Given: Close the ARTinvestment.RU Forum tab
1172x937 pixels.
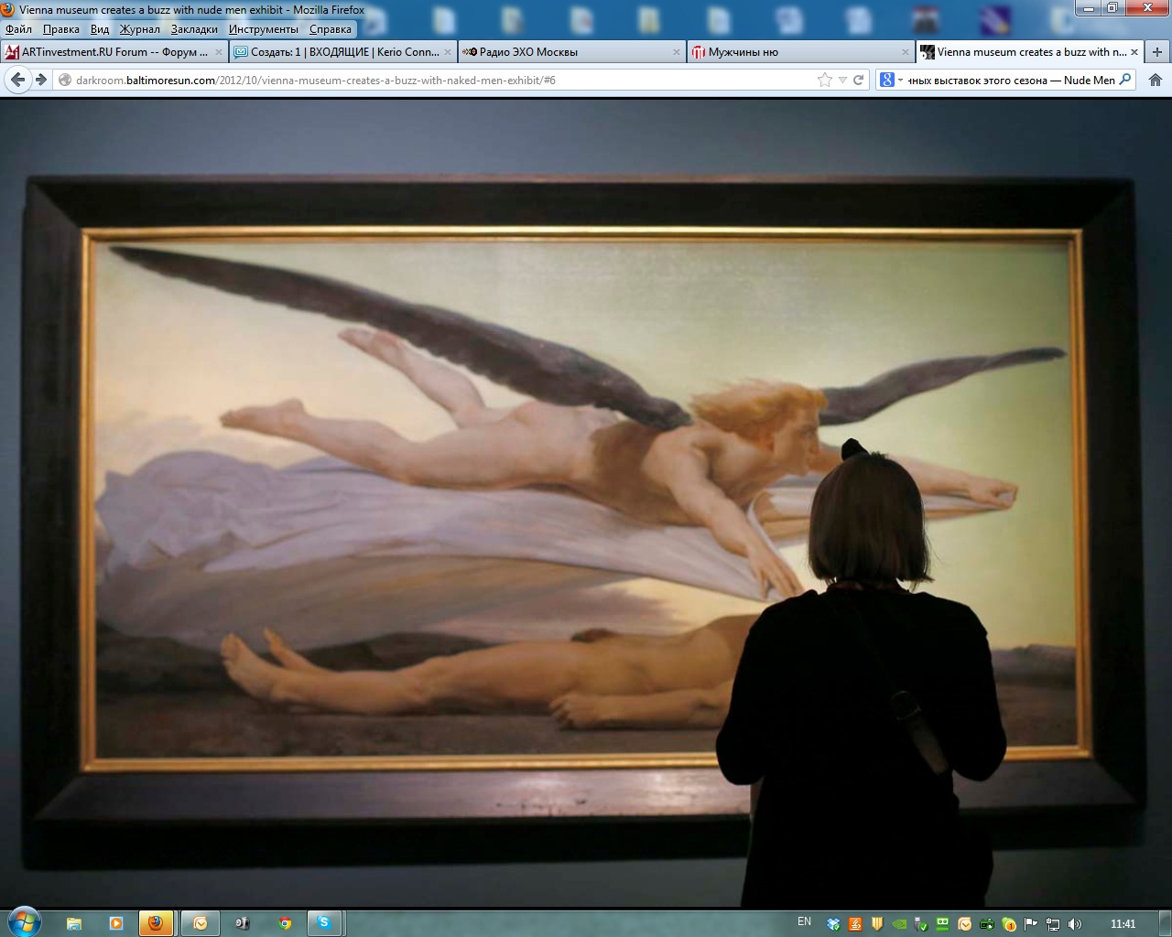Looking at the screenshot, I should pos(219,52).
